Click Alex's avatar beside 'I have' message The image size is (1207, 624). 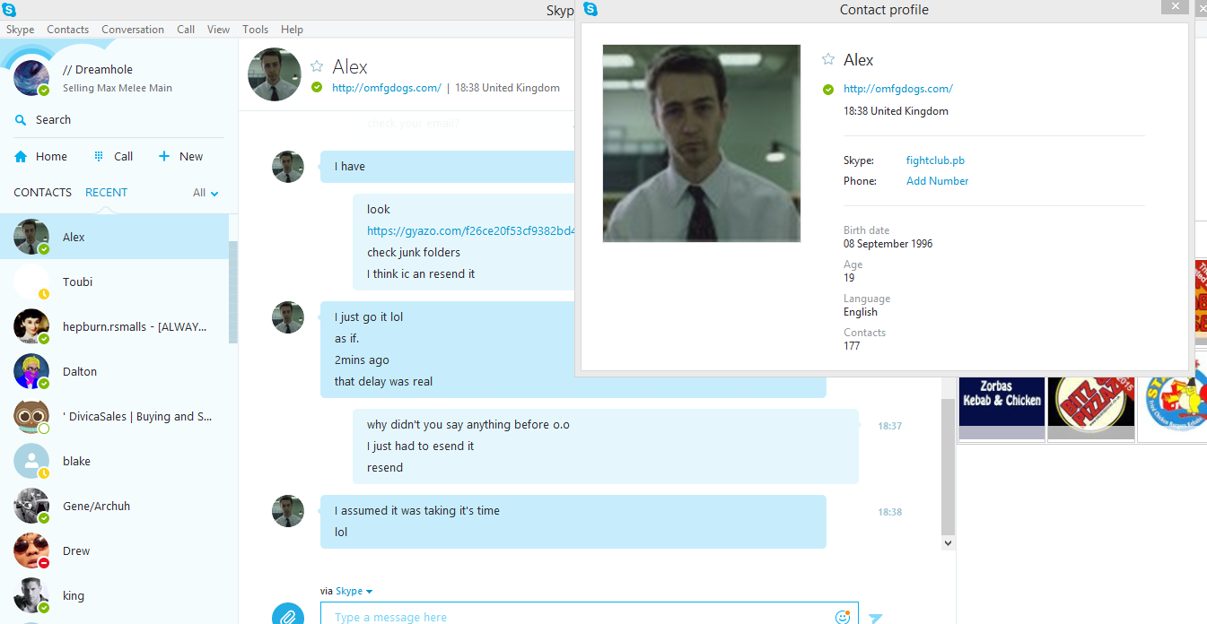[288, 167]
